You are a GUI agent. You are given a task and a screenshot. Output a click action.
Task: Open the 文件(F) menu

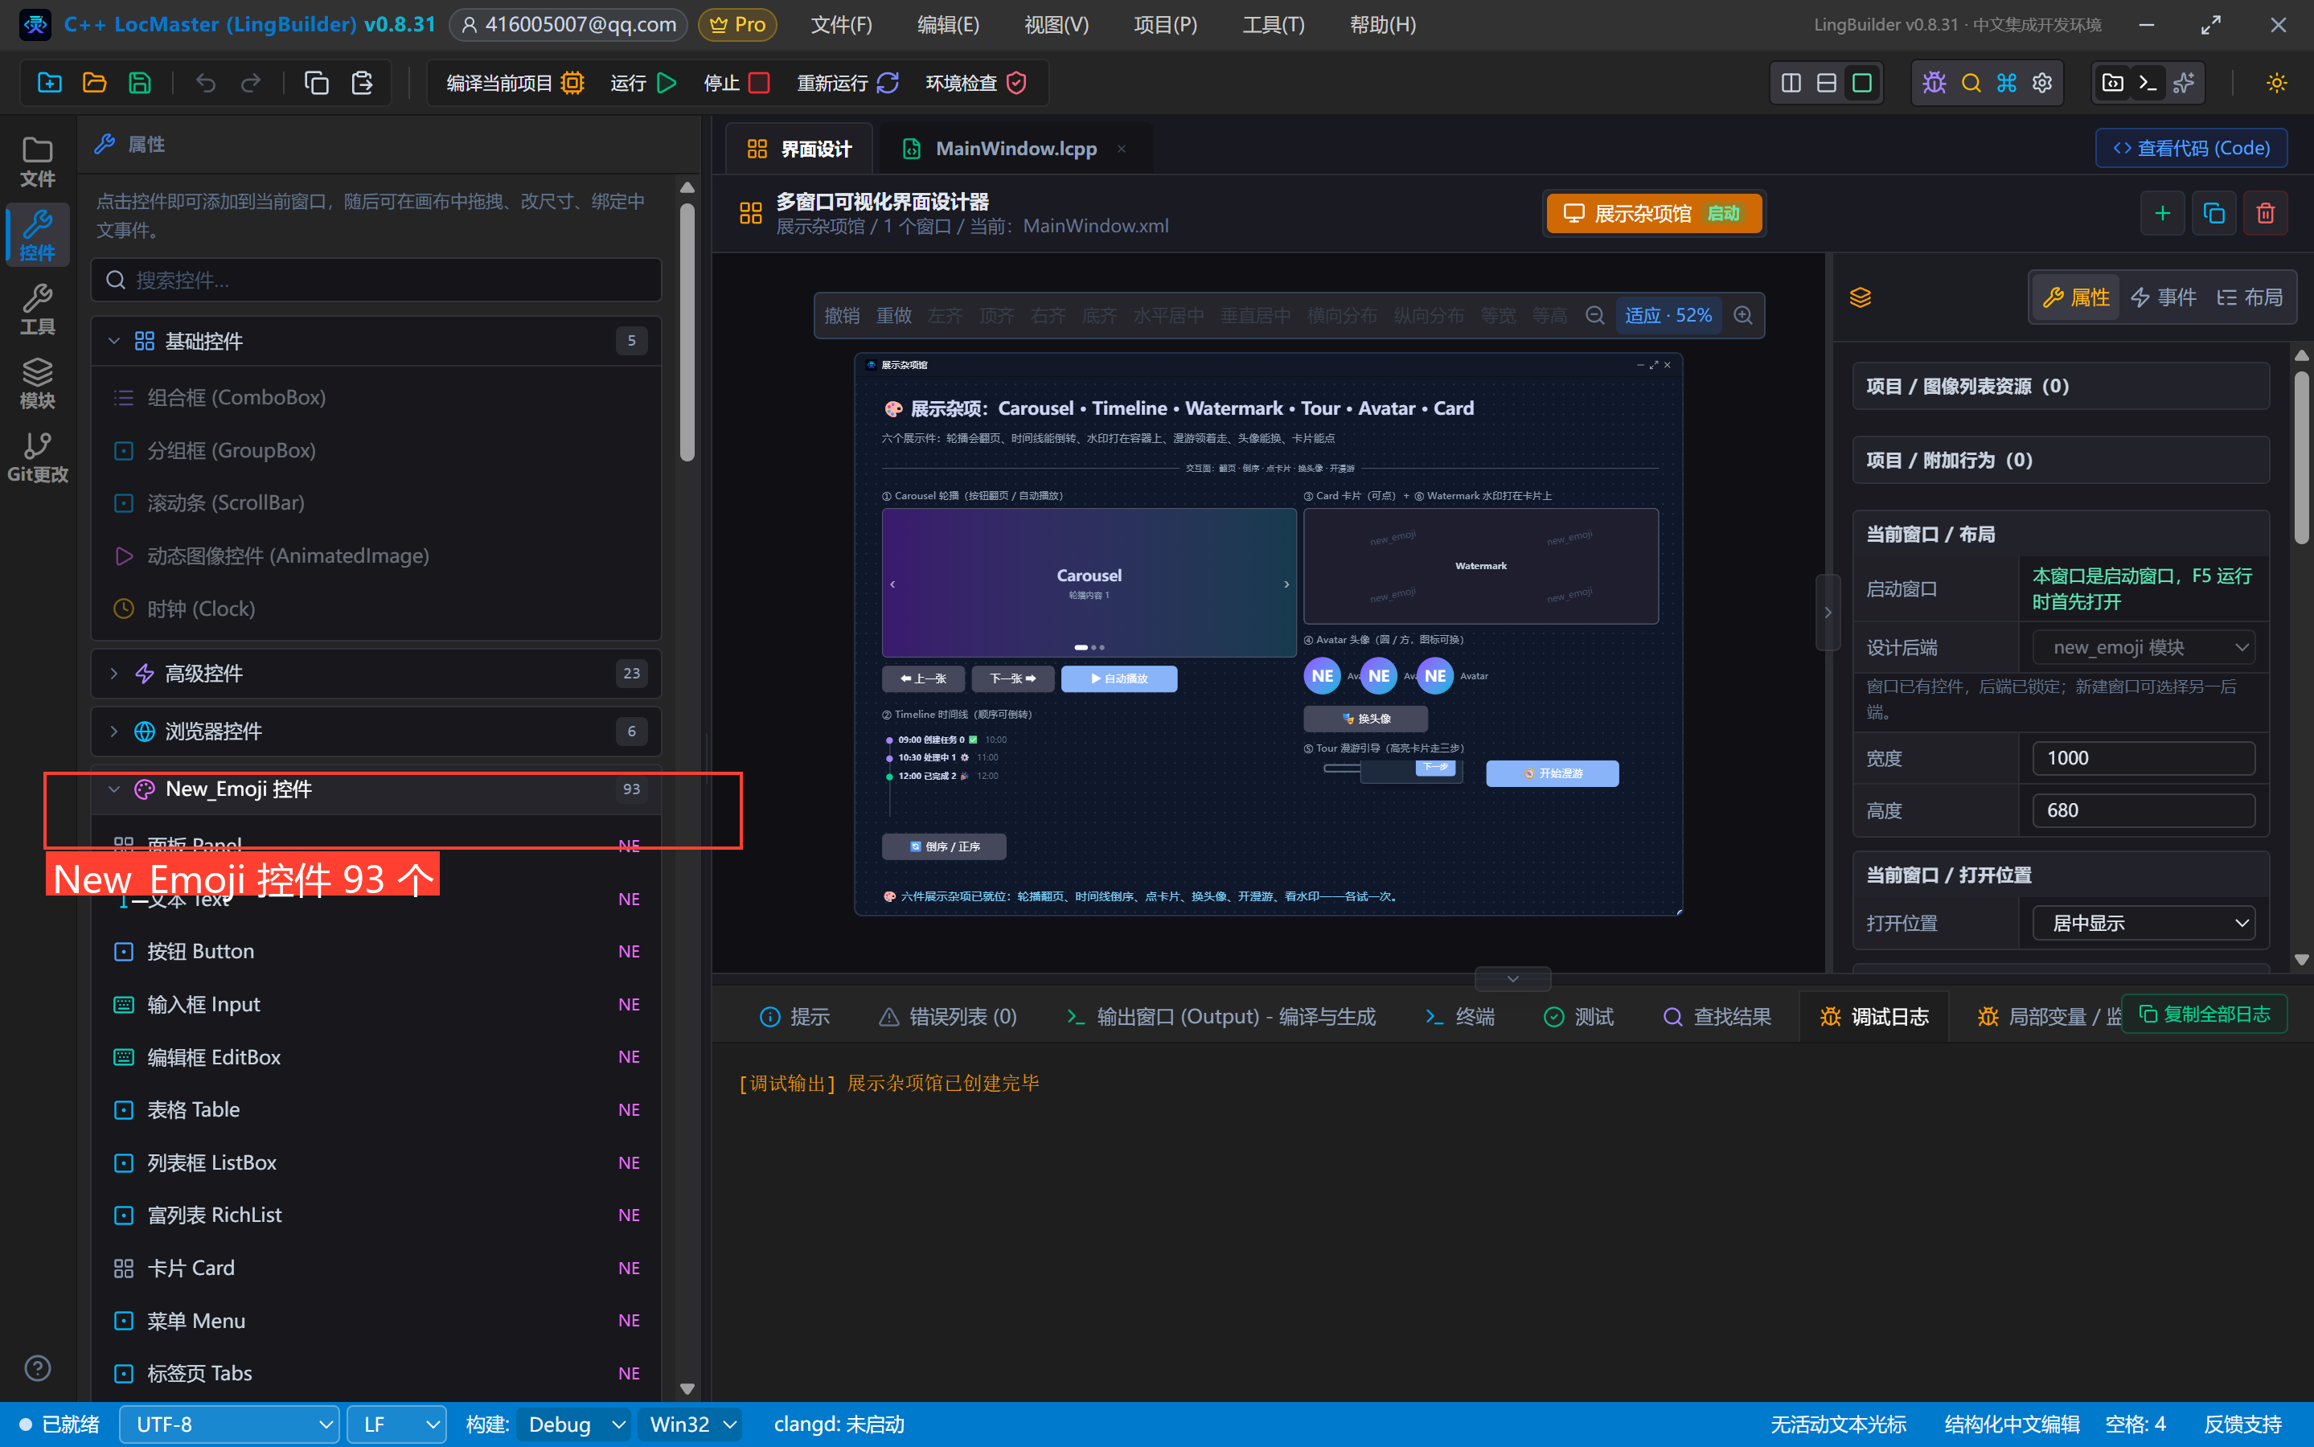point(841,25)
